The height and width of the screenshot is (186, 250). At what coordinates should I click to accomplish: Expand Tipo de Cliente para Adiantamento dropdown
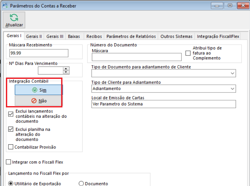(232, 89)
